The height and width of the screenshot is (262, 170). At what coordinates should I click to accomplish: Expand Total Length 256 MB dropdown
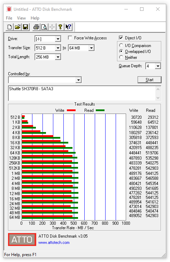[x=58, y=57]
